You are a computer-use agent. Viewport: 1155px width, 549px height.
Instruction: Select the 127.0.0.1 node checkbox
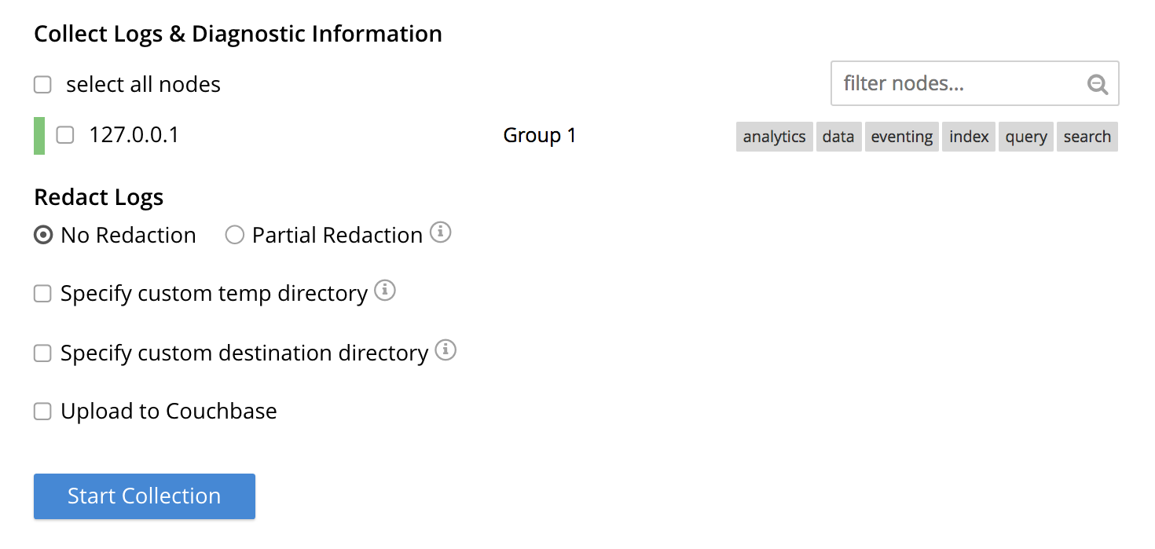pos(65,136)
